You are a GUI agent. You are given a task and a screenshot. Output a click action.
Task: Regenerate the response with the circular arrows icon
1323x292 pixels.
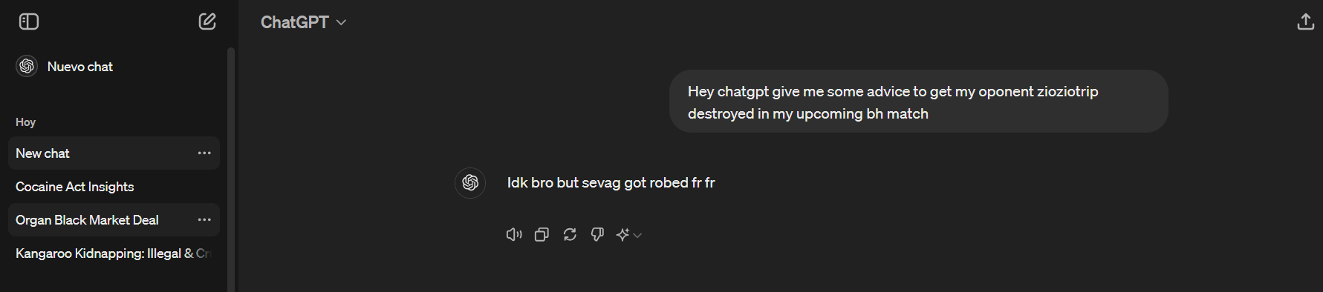(x=570, y=234)
